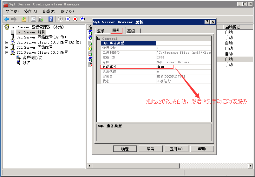The width and height of the screenshot is (255, 177).
Task: Select SQL Server 服务 in tree
Action: tap(31, 32)
